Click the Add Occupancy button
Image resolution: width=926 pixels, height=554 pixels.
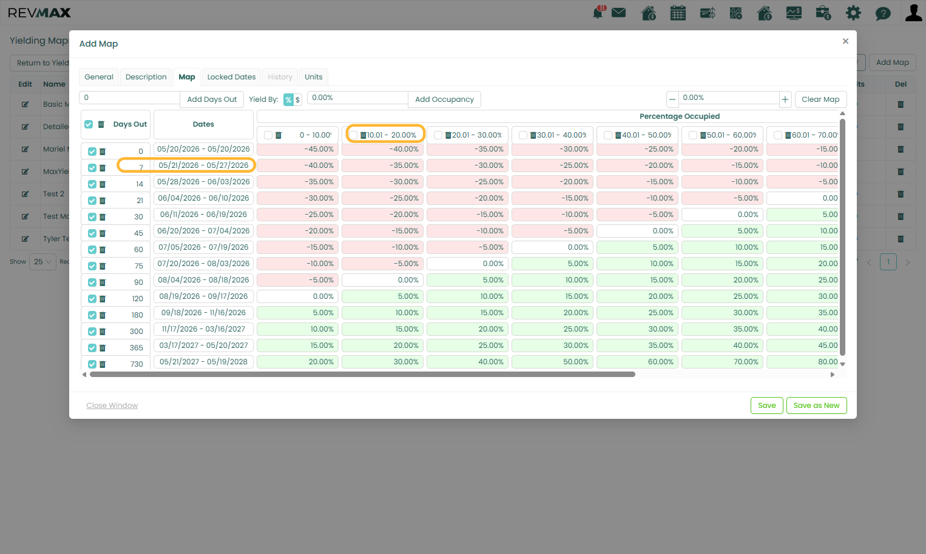point(444,99)
